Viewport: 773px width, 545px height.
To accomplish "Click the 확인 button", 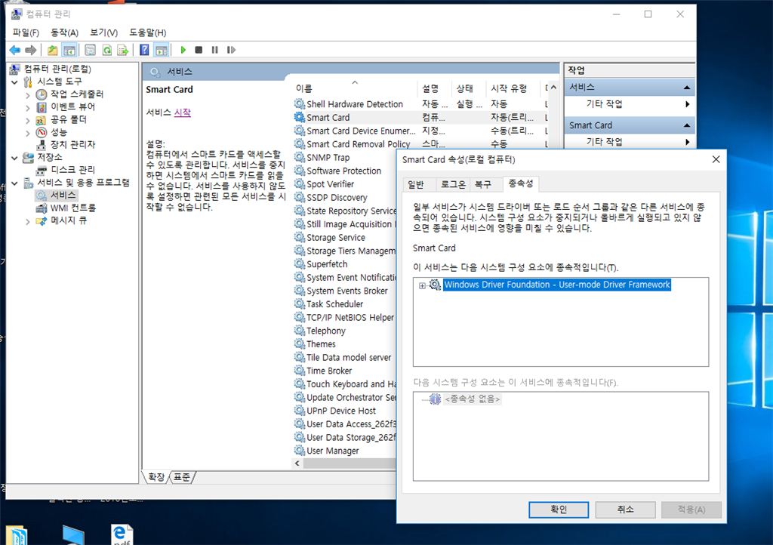I will [x=559, y=510].
